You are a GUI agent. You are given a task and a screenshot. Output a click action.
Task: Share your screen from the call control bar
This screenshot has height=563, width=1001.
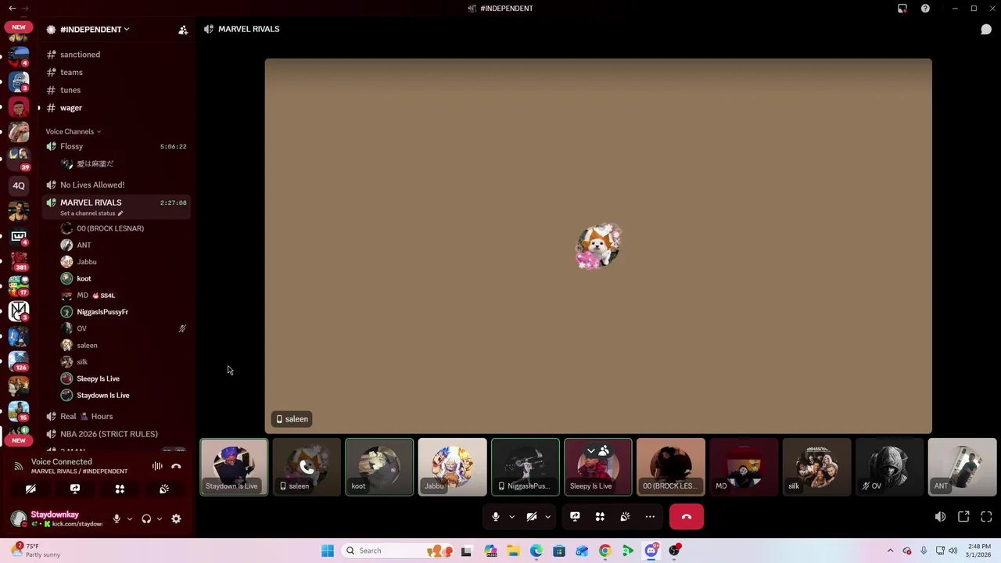coord(575,517)
